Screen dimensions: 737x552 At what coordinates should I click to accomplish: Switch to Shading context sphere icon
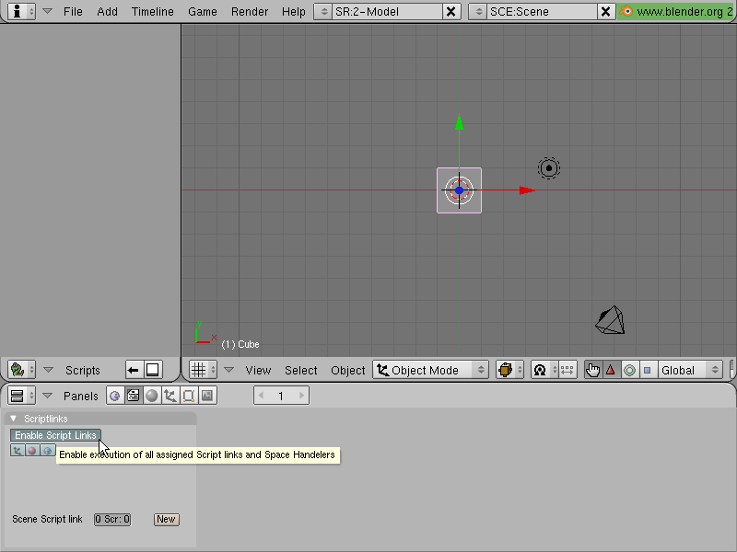click(152, 397)
